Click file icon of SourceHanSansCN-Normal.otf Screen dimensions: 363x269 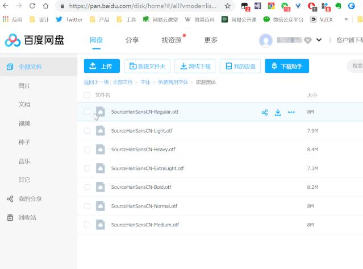pyautogui.click(x=101, y=206)
